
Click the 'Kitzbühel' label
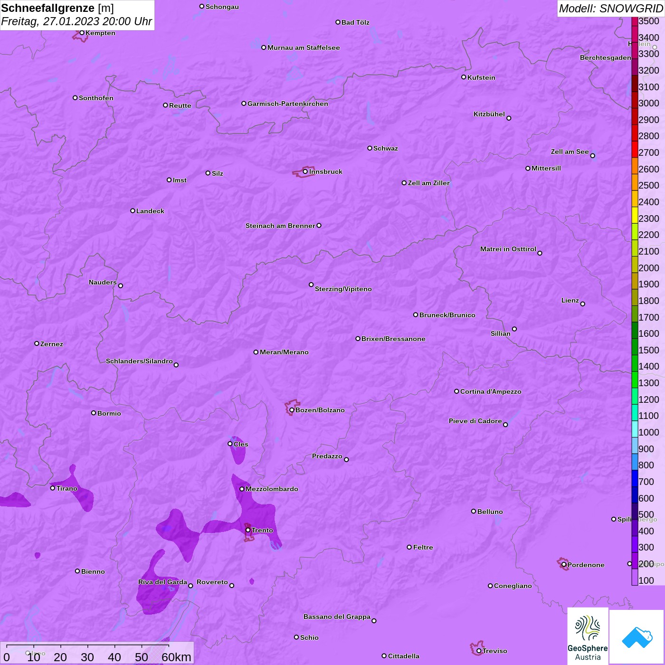click(x=489, y=114)
